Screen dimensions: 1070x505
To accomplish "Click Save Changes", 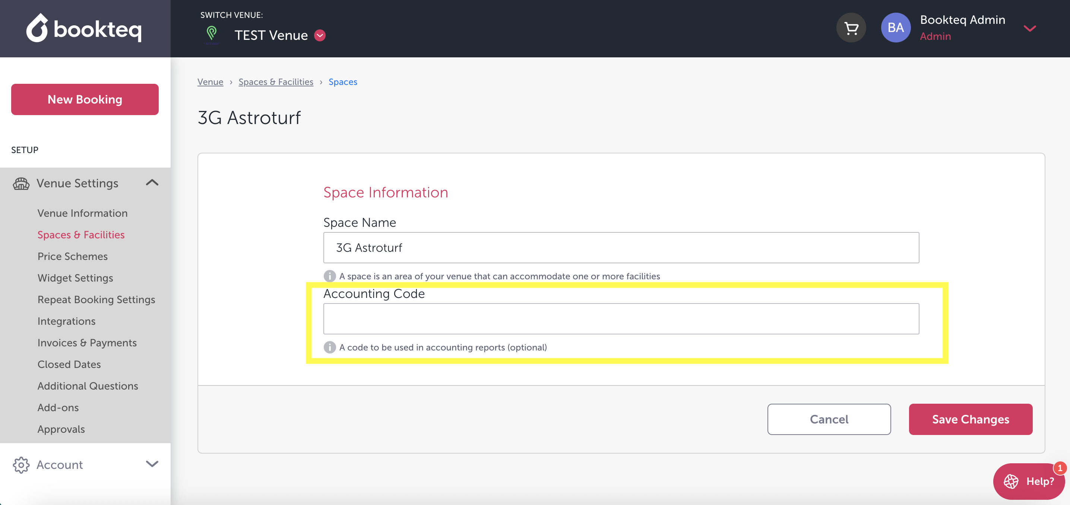I will 970,419.
